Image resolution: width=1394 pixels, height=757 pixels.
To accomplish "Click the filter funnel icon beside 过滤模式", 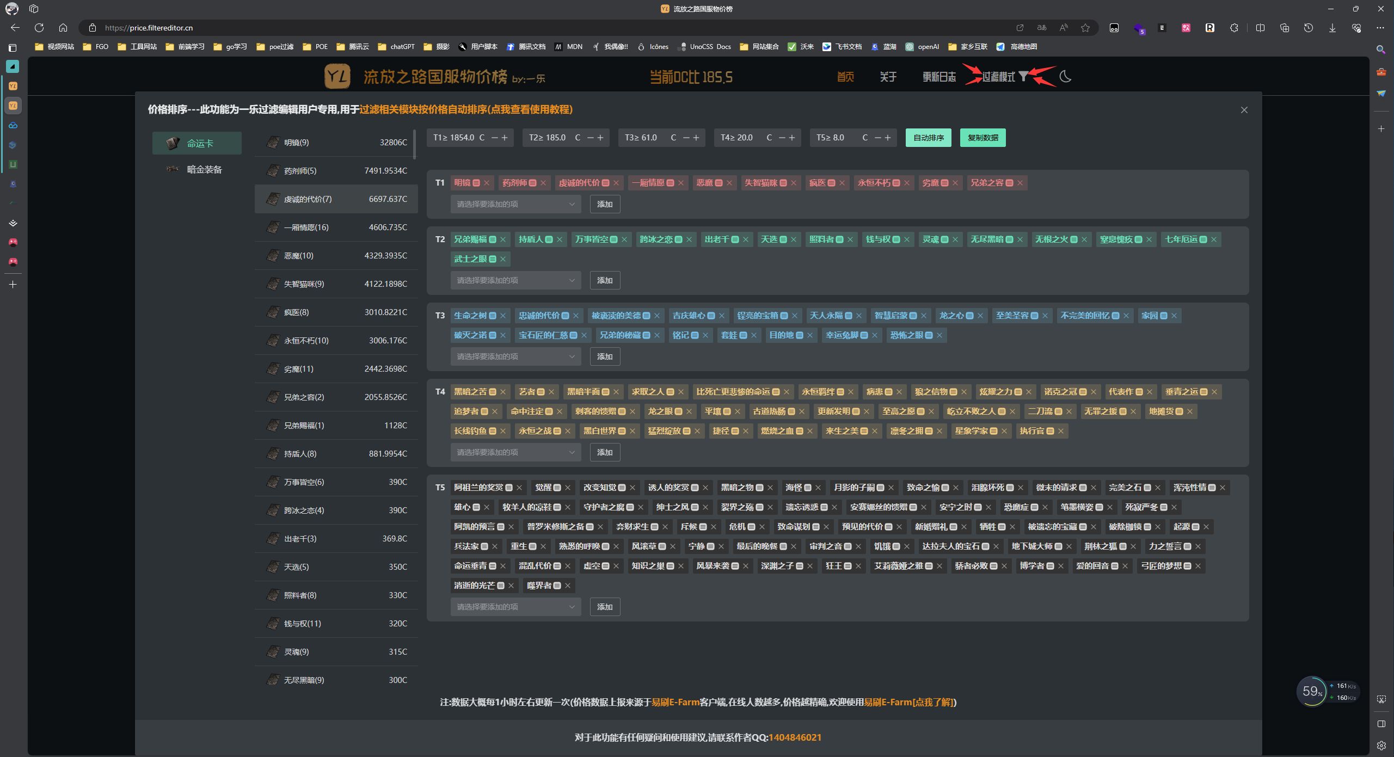I will click(1023, 76).
